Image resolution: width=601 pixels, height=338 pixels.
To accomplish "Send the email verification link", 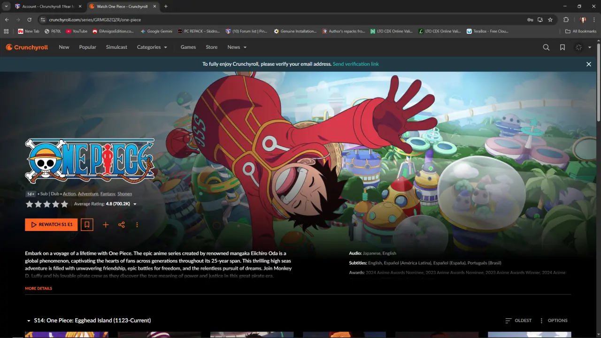I will (x=356, y=64).
